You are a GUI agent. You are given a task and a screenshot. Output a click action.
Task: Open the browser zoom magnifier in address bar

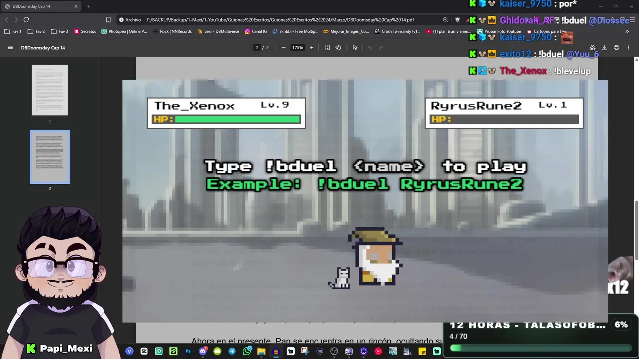[445, 20]
